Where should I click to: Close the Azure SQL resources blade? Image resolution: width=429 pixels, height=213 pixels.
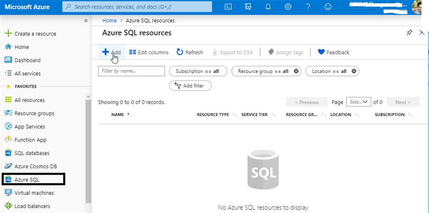coord(421,33)
